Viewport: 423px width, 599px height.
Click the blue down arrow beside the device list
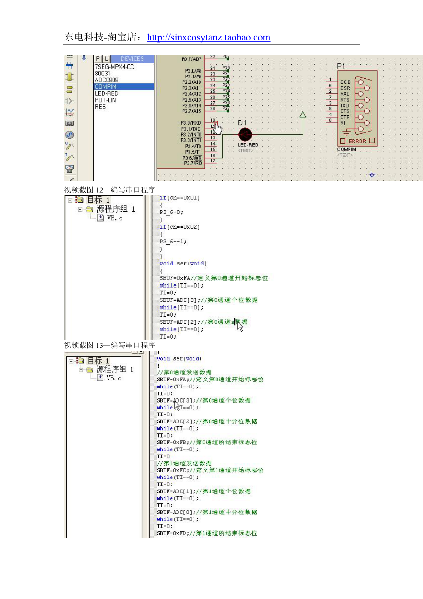click(x=84, y=58)
